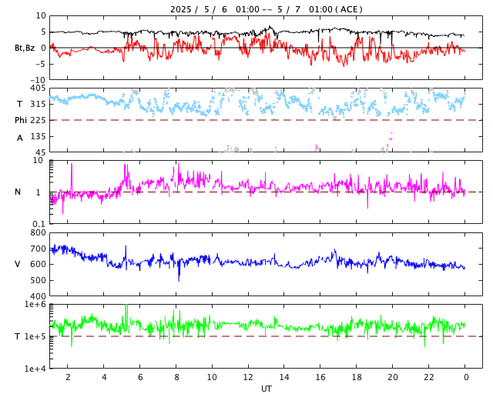Screen dimensions: 493x394
Task: Click the density spike near 2 UT
Action: click(x=72, y=178)
